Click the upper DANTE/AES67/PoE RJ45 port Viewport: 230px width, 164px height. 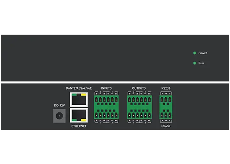79,100
